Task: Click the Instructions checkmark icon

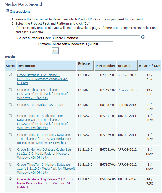Action: click(7, 11)
